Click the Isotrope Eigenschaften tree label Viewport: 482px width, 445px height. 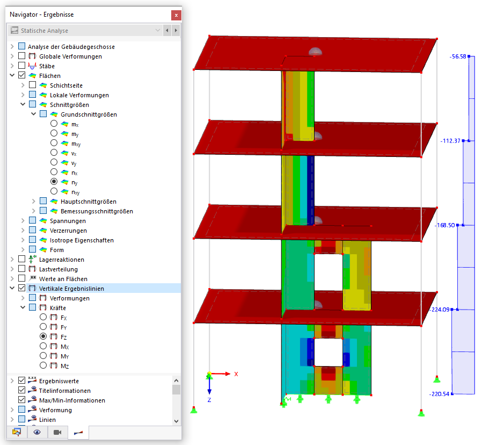point(82,240)
